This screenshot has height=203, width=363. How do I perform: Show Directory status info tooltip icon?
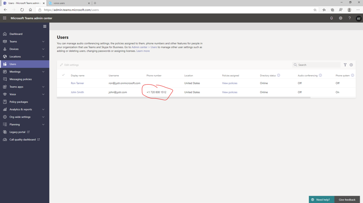[278, 75]
